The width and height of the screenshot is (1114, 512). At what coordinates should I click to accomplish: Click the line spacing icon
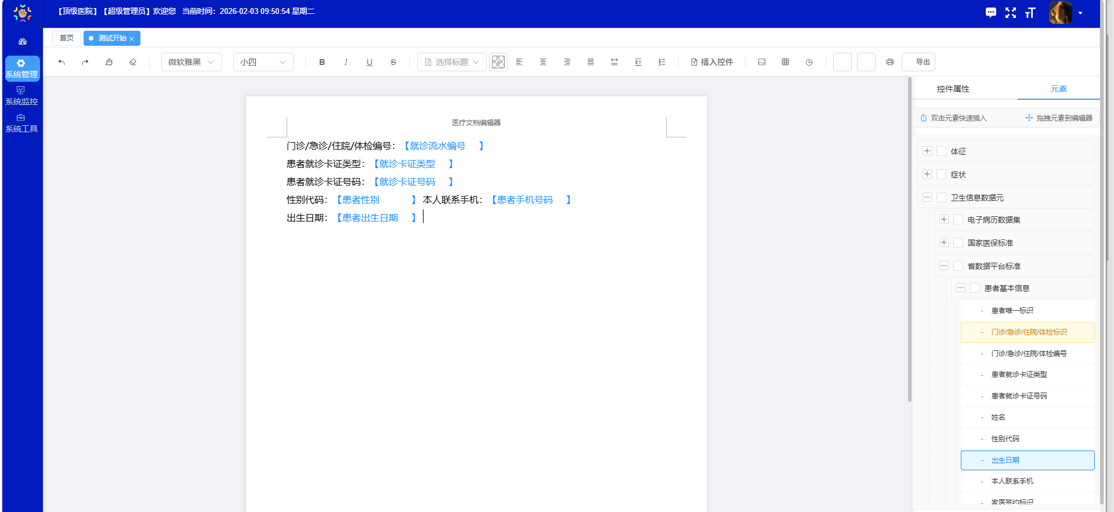[614, 62]
